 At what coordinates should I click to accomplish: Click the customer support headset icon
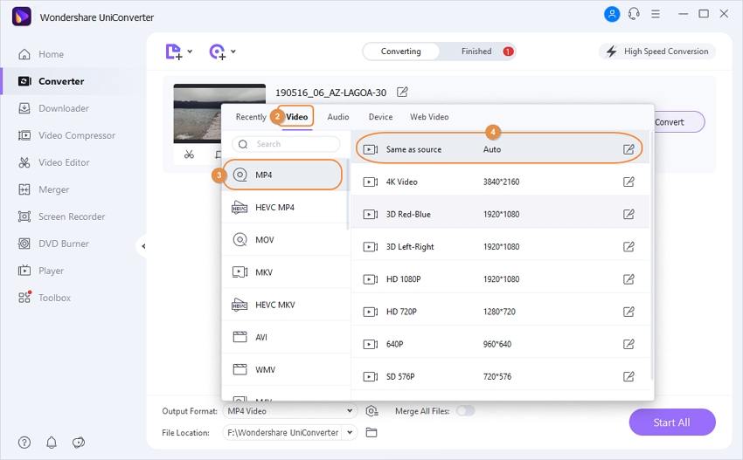click(x=634, y=14)
